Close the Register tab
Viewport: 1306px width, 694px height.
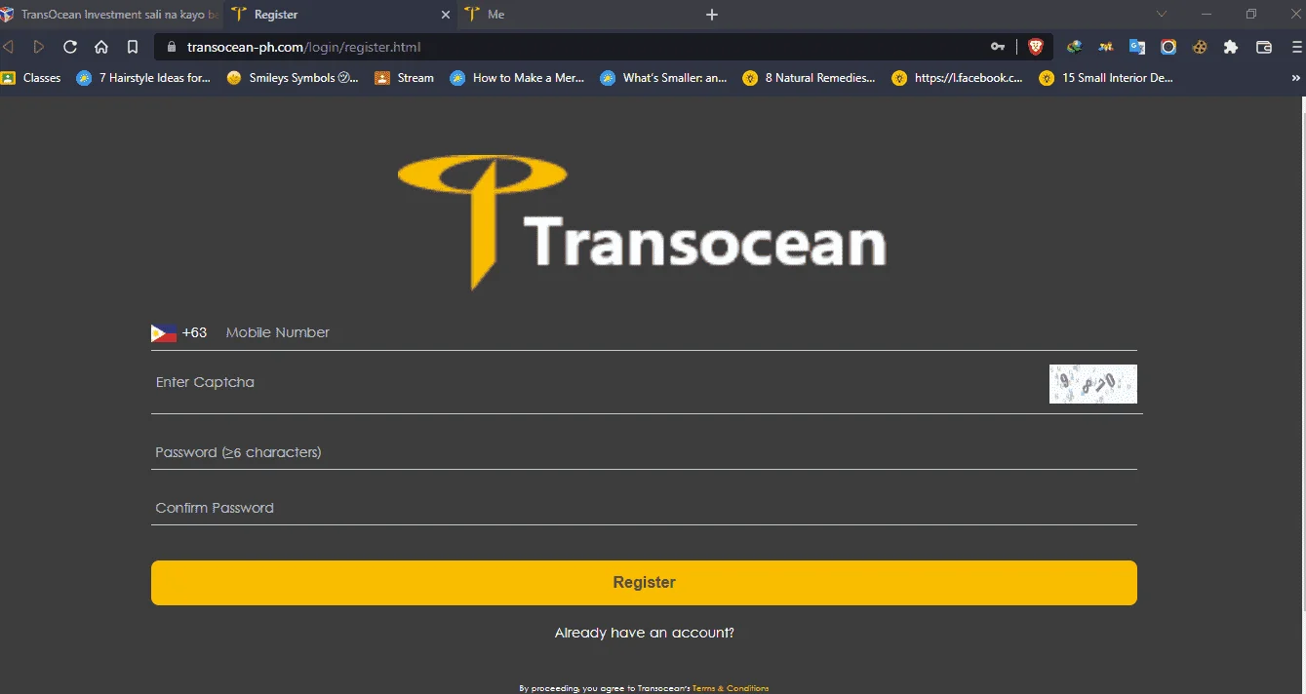click(x=446, y=15)
